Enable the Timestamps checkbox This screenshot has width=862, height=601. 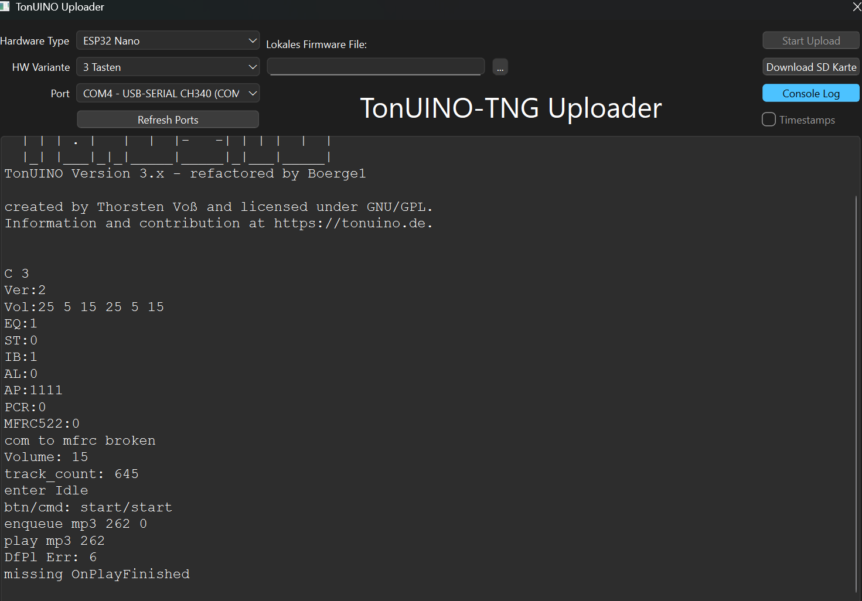769,119
